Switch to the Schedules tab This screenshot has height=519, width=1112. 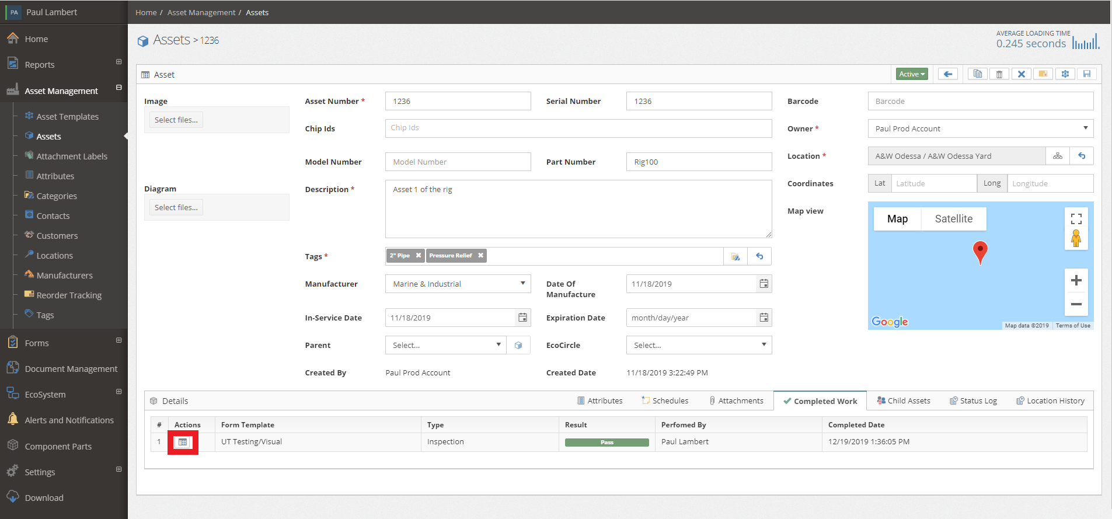[665, 400]
